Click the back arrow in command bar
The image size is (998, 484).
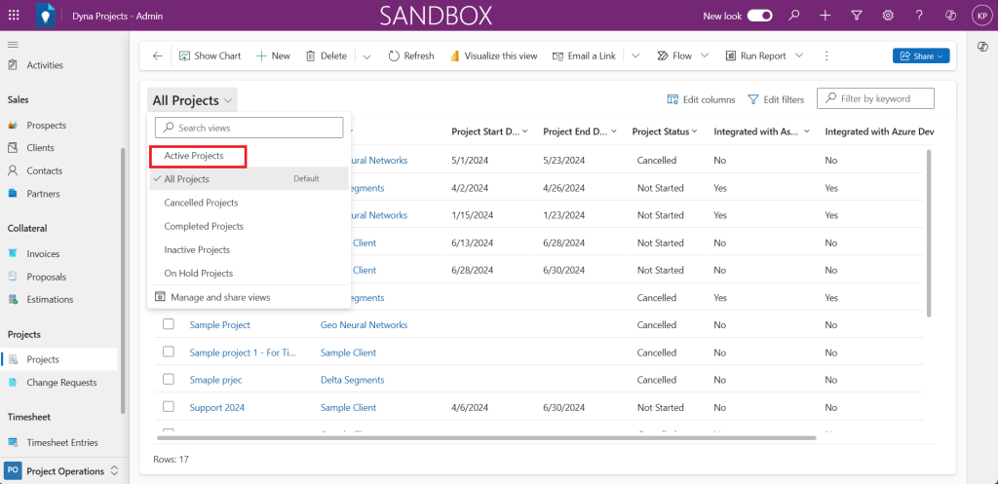158,56
